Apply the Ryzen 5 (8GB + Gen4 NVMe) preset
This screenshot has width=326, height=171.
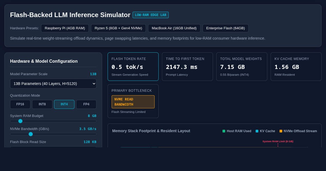[118, 28]
